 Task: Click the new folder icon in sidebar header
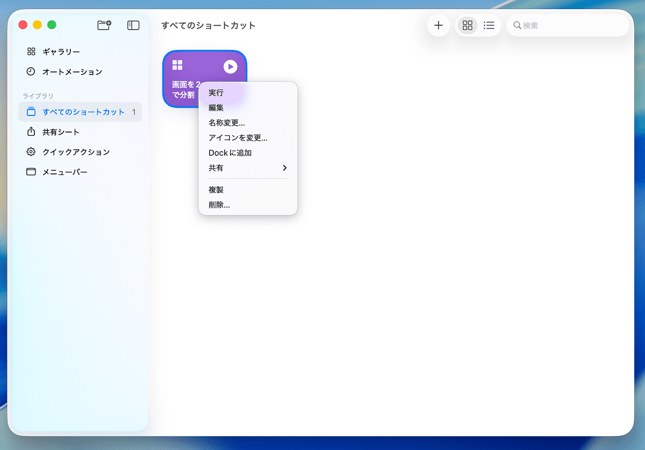(x=104, y=25)
